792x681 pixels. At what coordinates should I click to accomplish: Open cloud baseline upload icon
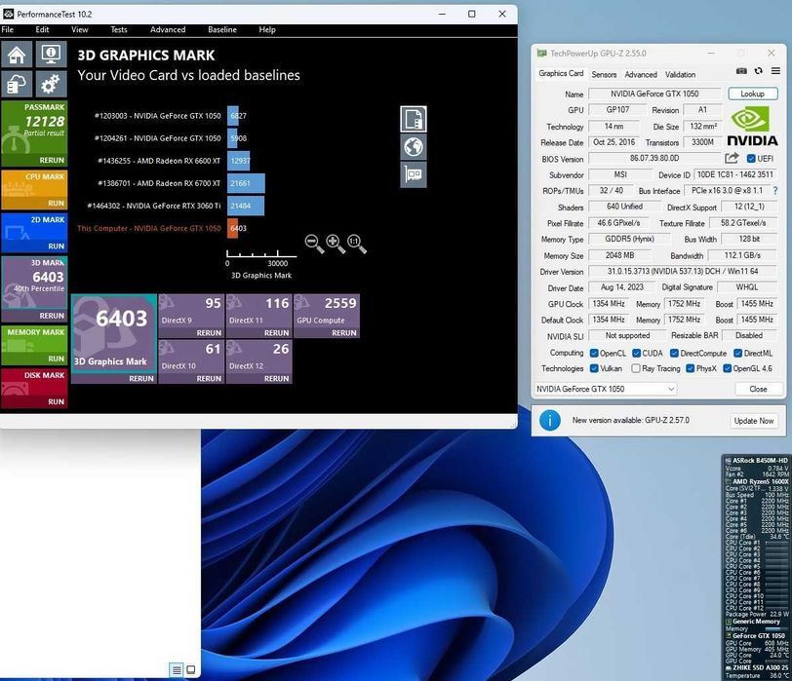pyautogui.click(x=17, y=84)
